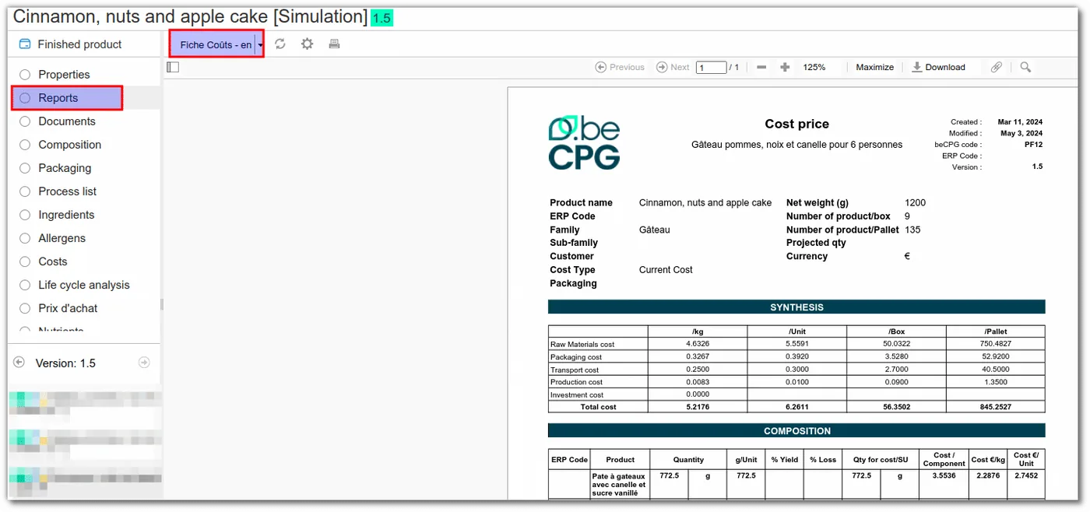The image size is (1090, 512).
Task: Click the Net weight value 1200
Action: 915,203
